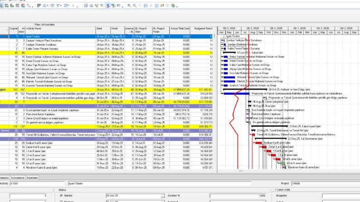Click the red resource usage profile icon
The image size is (360, 202).
pyautogui.click(x=23, y=5)
